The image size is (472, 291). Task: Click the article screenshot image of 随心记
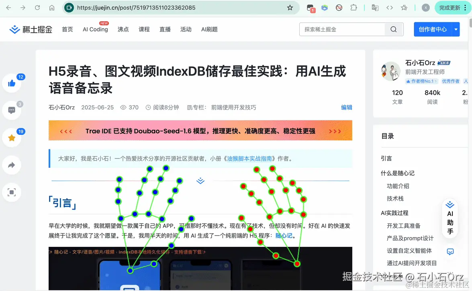pyautogui.click(x=200, y=269)
